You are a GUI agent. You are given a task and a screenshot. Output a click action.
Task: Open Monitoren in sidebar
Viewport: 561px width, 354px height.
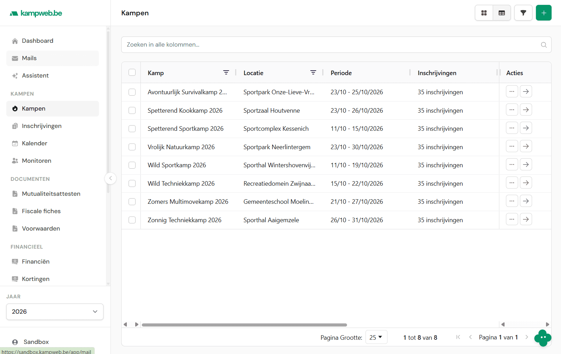53,161
